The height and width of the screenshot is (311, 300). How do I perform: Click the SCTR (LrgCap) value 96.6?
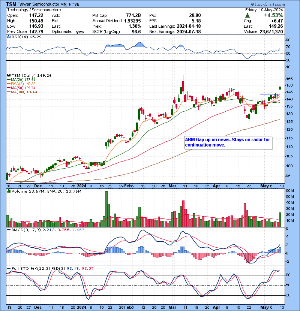coord(136,31)
